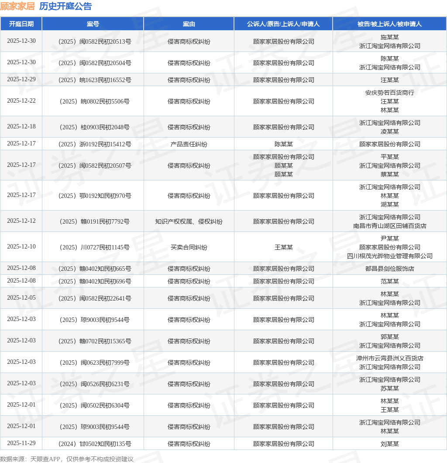
Task: Select the 开庭日期 column header
Action: 21,24
